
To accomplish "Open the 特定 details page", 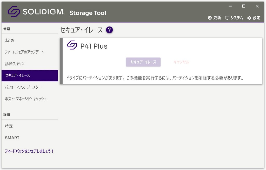I will point(9,126).
